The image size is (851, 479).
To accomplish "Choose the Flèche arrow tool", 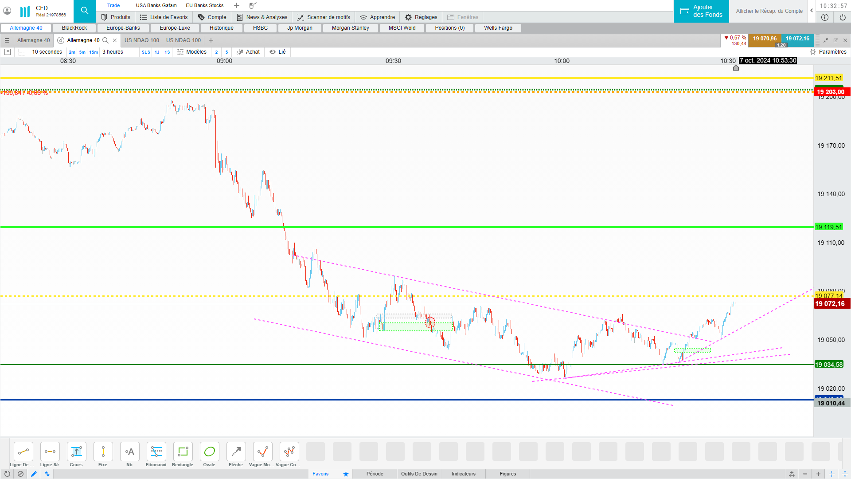I will coord(236,452).
